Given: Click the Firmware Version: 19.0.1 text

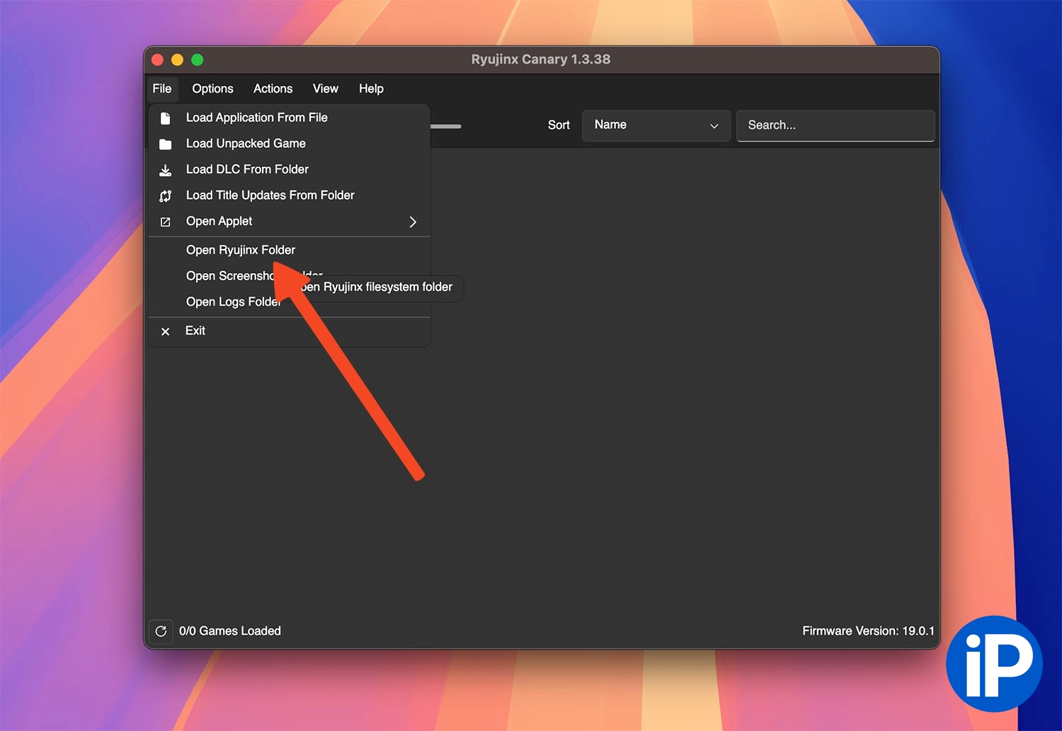Looking at the screenshot, I should 868,631.
